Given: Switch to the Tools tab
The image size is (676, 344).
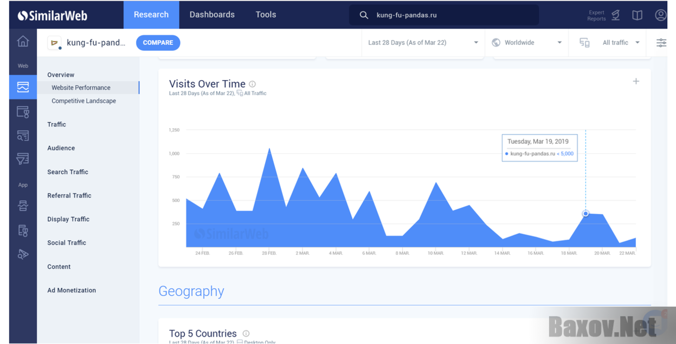Looking at the screenshot, I should coord(266,15).
